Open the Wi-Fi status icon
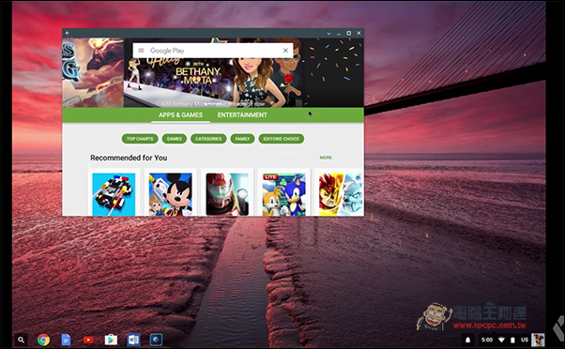The width and height of the screenshot is (565, 349). tap(501, 340)
